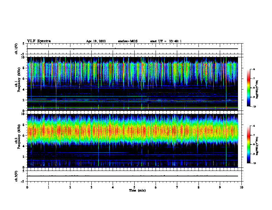Select the date text "Apr. 19, 2022"
Screen dimensions: 272x210
(96, 41)
